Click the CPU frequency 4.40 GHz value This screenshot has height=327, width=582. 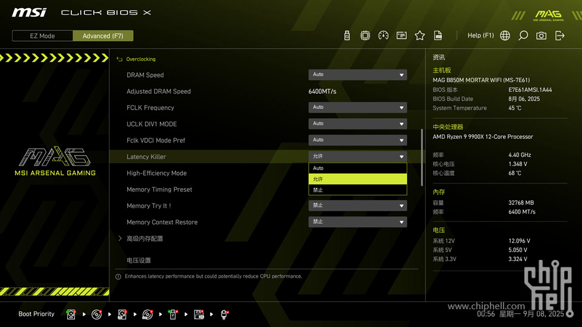click(520, 155)
